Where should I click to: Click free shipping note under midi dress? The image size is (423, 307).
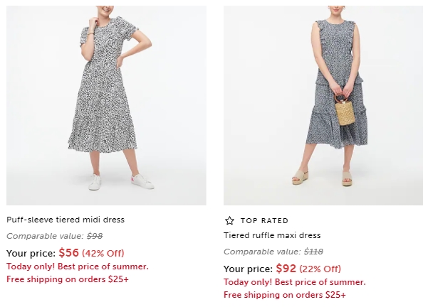tap(68, 279)
